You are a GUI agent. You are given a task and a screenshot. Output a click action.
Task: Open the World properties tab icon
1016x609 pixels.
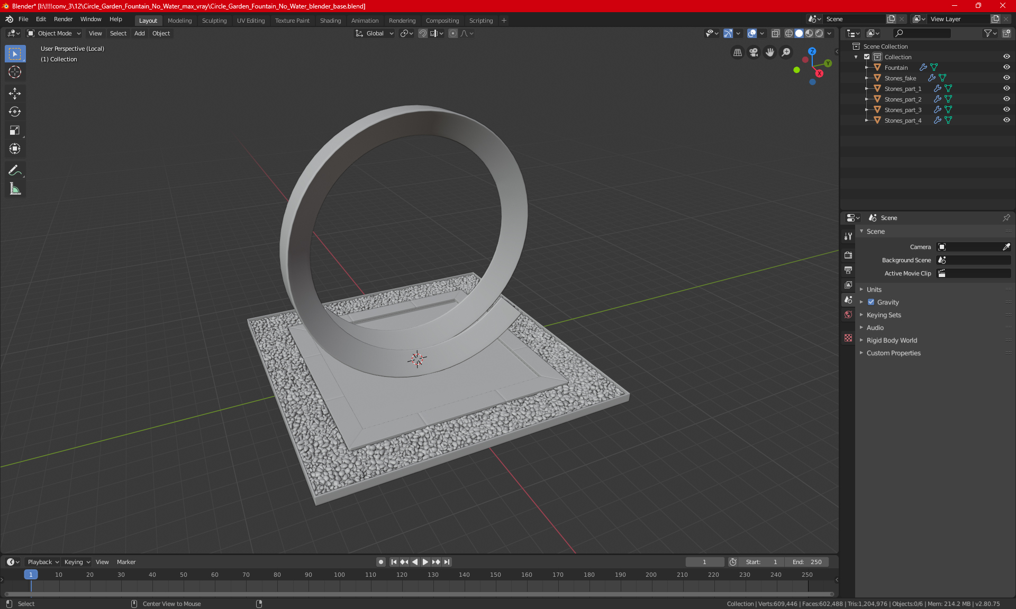tap(848, 315)
